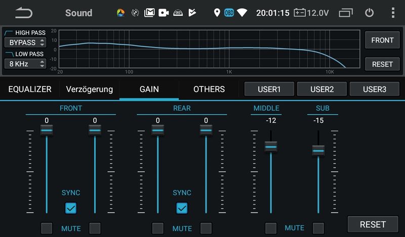Tap the power icon in status bar

click(x=370, y=13)
